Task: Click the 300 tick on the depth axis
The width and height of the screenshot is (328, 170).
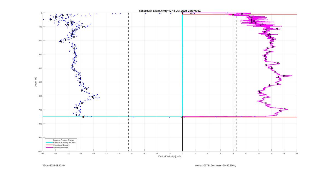Action: tap(40, 54)
